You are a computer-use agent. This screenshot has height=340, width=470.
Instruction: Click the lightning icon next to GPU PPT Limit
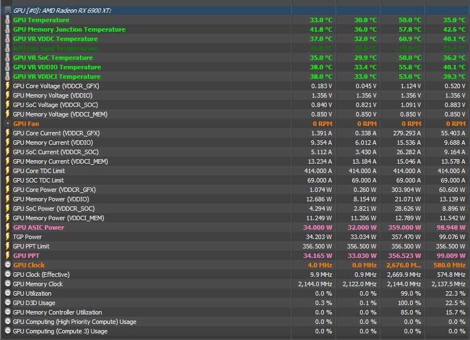pos(8,246)
